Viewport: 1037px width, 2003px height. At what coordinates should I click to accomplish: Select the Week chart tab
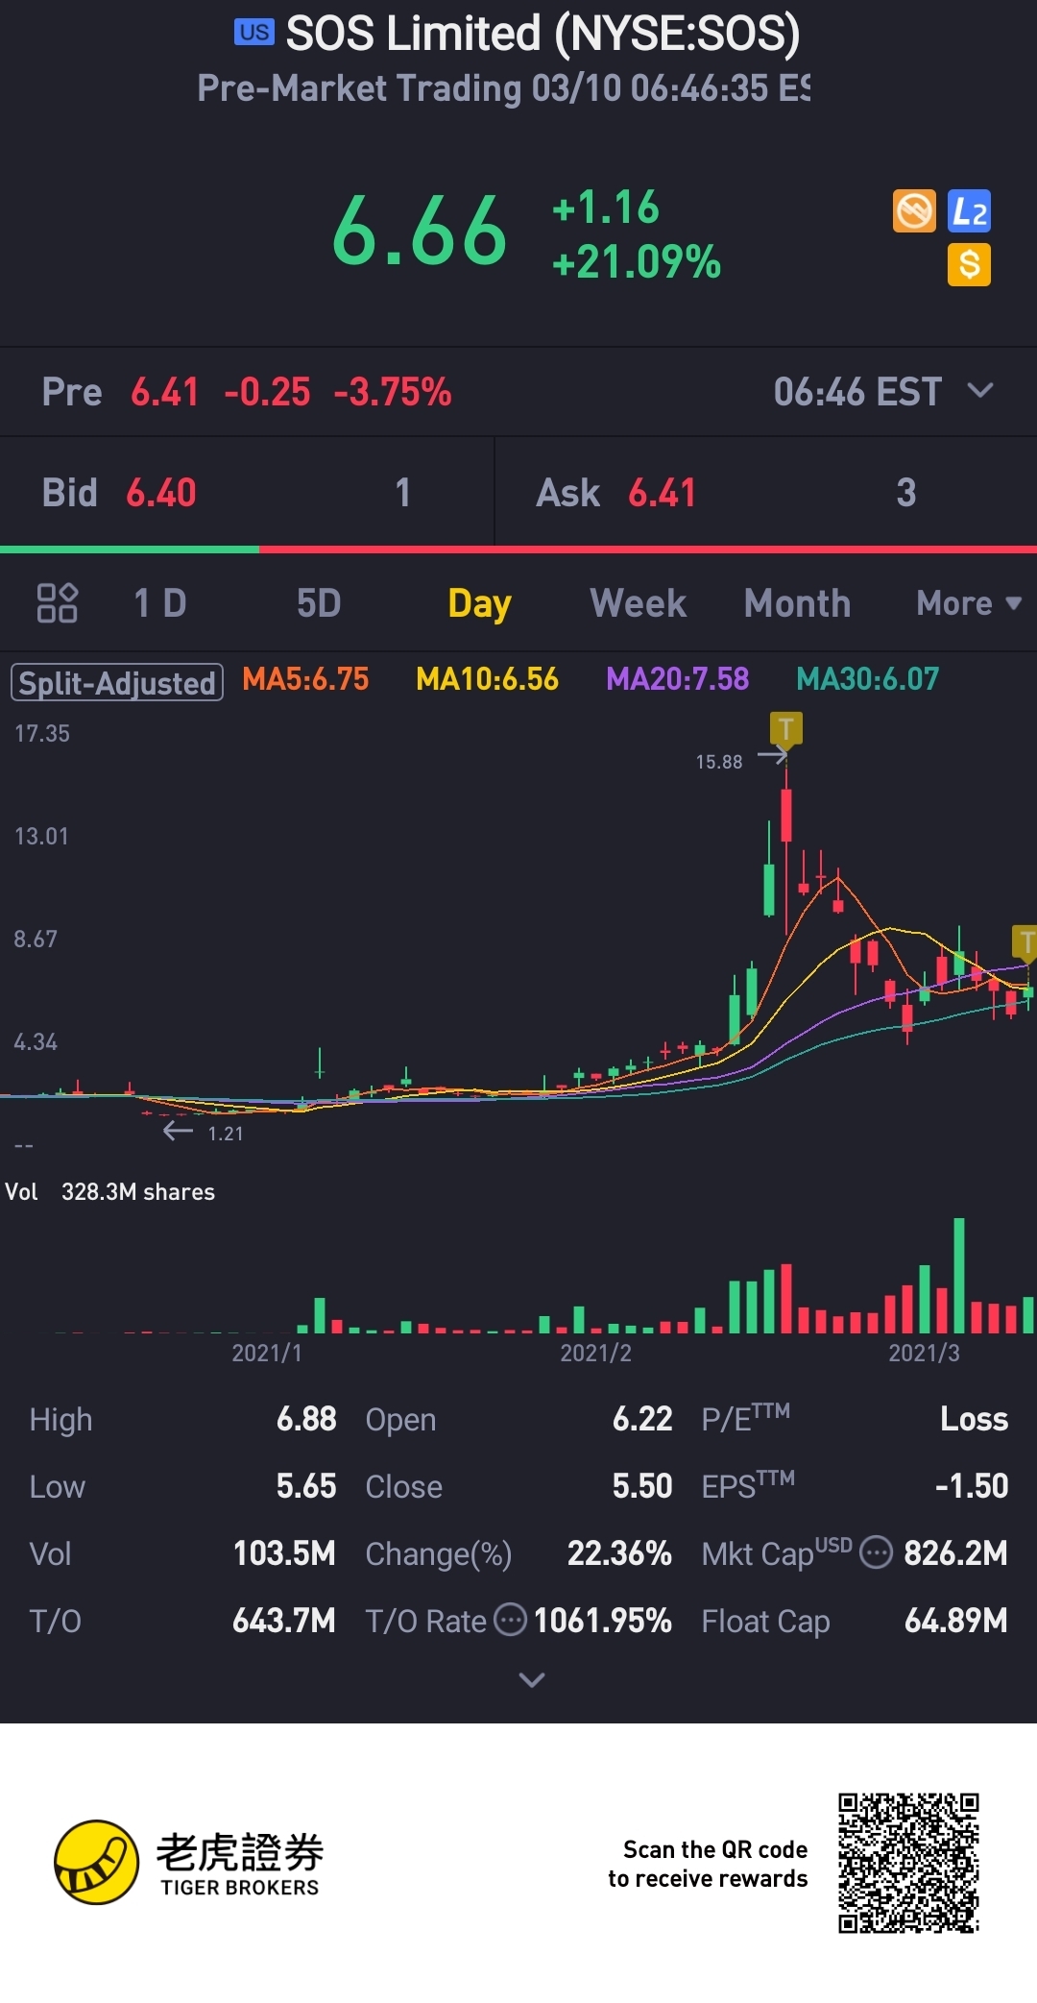coord(638,603)
